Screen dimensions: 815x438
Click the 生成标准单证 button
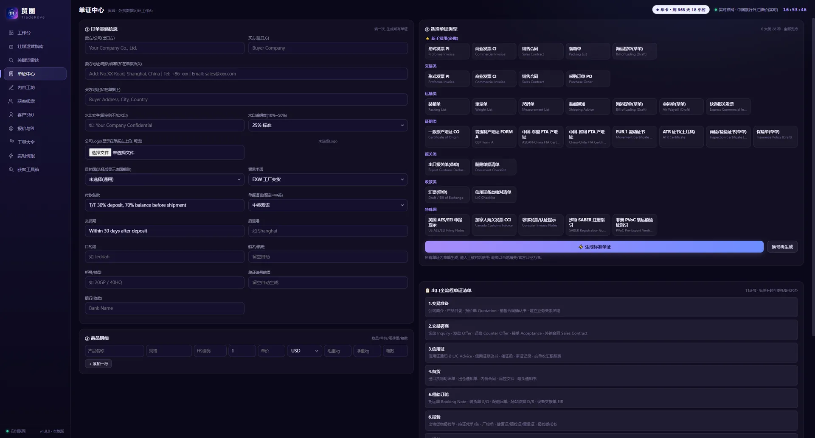[x=594, y=247]
